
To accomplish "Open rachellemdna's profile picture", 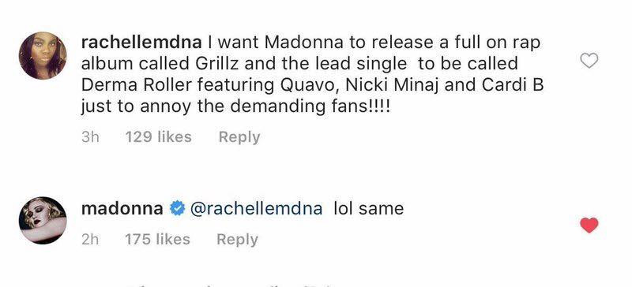I will coord(43,55).
